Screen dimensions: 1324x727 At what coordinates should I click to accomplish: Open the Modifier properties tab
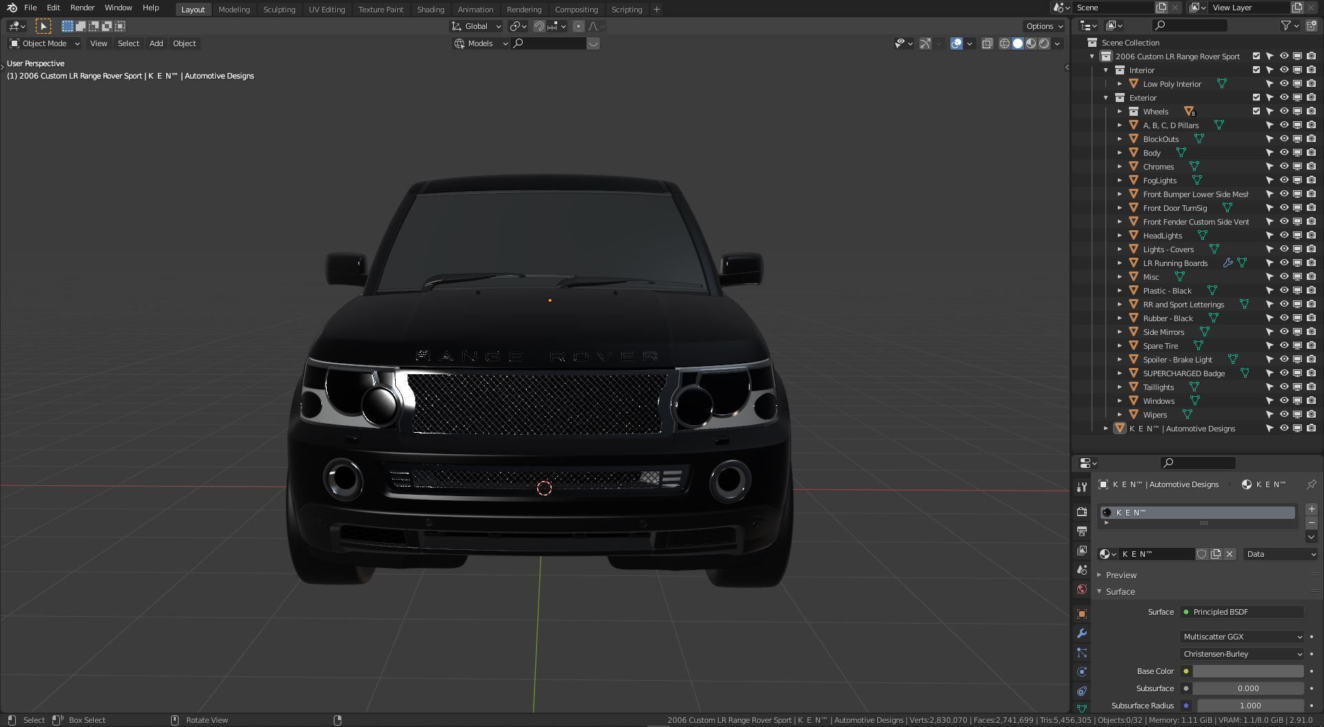click(1081, 633)
